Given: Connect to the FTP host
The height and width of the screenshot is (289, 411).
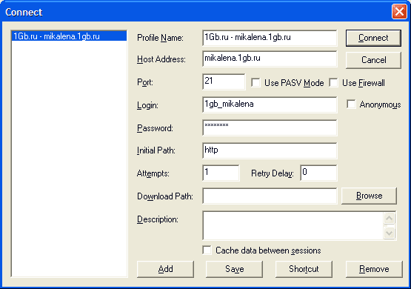Looking at the screenshot, I should [373, 38].
